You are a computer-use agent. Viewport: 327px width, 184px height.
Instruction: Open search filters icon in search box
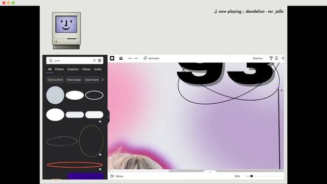(x=100, y=60)
